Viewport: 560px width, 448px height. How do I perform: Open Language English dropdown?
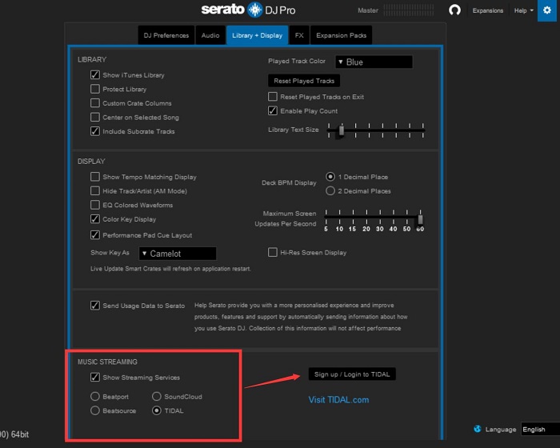tap(540, 429)
